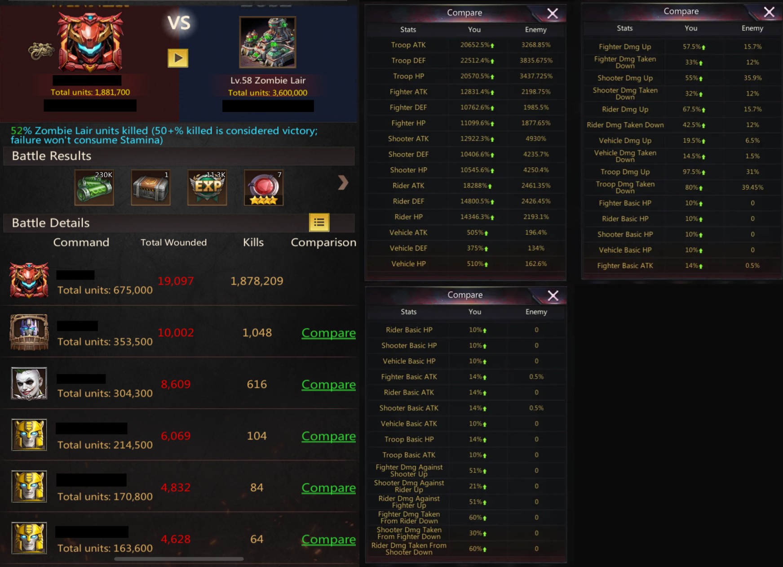Click the Zombie Lair building image

tap(268, 42)
